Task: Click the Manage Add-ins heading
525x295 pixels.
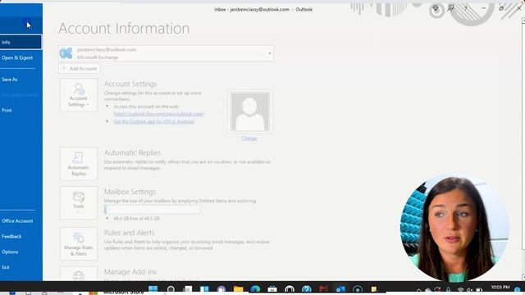Action: pos(130,272)
